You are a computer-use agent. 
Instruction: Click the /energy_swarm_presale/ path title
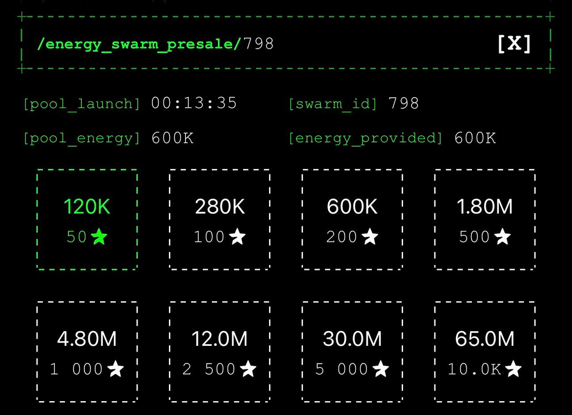point(139,44)
